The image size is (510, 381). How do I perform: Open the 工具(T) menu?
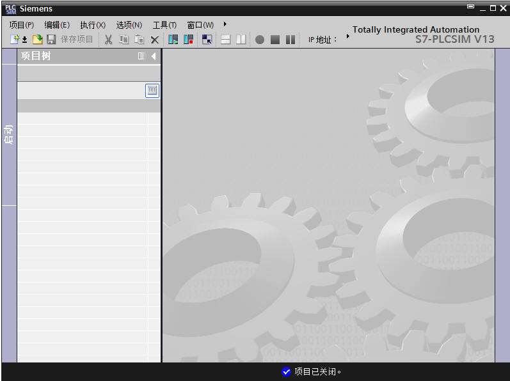tap(164, 25)
